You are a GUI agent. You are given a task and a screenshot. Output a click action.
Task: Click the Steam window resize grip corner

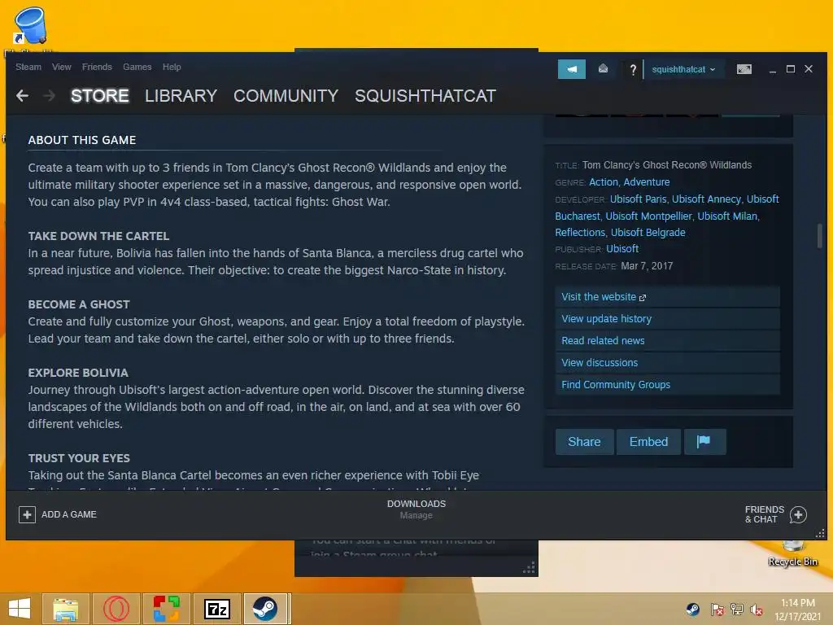(x=820, y=533)
